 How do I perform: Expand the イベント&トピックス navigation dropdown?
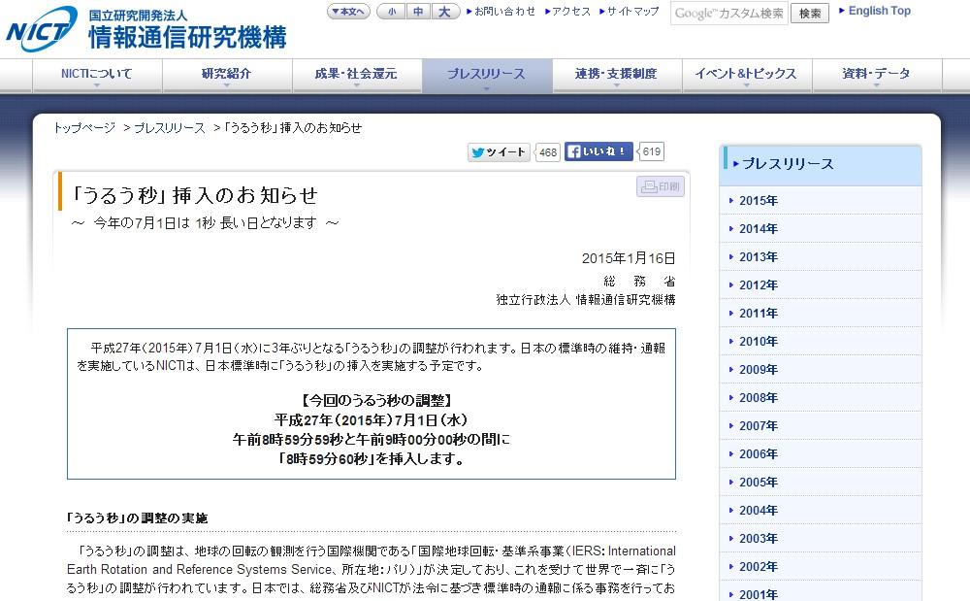pyautogui.click(x=747, y=76)
